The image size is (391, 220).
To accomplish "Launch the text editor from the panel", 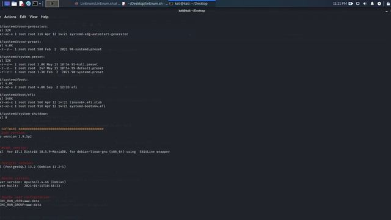I will (21, 4).
